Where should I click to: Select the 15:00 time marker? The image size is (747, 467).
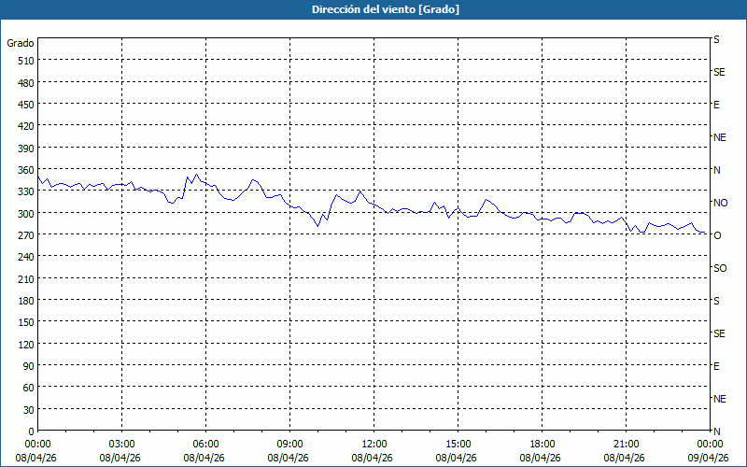pyautogui.click(x=458, y=445)
